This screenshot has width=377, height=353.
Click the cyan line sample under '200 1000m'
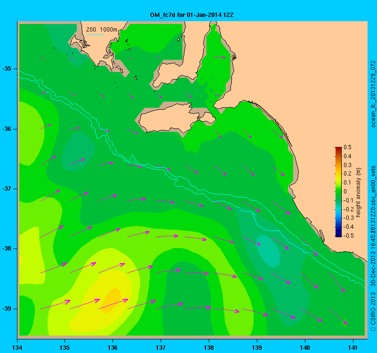click(x=95, y=34)
